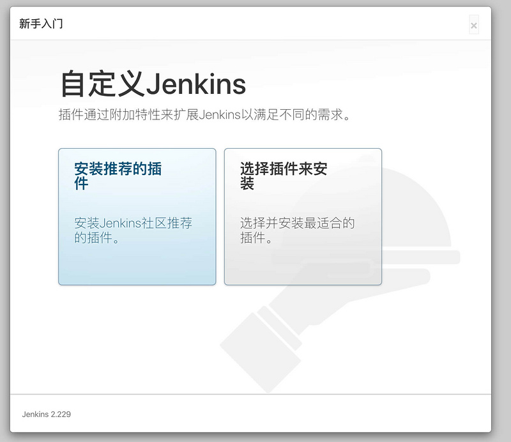Dismiss the 新手入门 wizard with the X
511x442 pixels.
[474, 24]
